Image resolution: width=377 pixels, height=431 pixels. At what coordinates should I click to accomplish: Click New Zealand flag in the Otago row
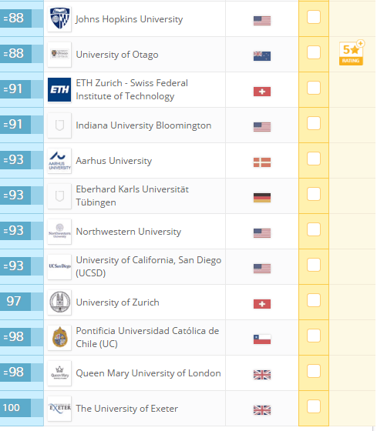click(x=262, y=55)
